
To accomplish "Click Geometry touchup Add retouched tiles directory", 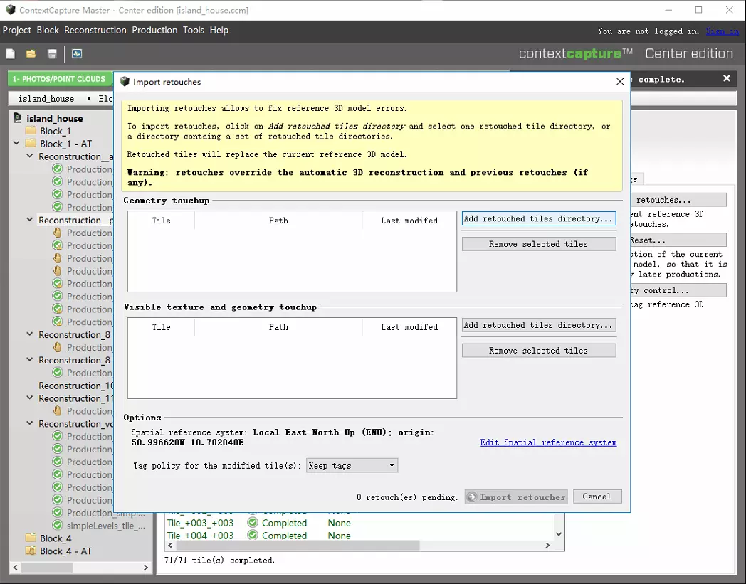I will pyautogui.click(x=539, y=219).
